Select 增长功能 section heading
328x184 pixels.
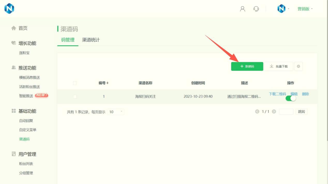27,43
